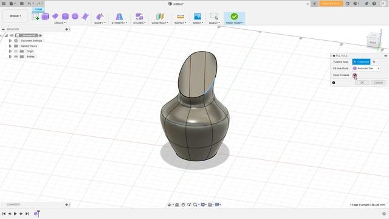Click the Pan hand icon
This screenshot has width=389, height=219.
pos(183,204)
